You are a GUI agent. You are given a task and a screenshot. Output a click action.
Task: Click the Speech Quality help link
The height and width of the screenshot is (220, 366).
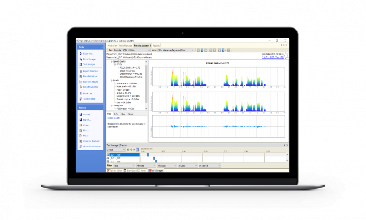113,118
